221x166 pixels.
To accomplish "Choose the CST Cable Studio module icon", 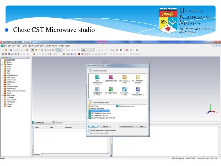I will (124, 89).
